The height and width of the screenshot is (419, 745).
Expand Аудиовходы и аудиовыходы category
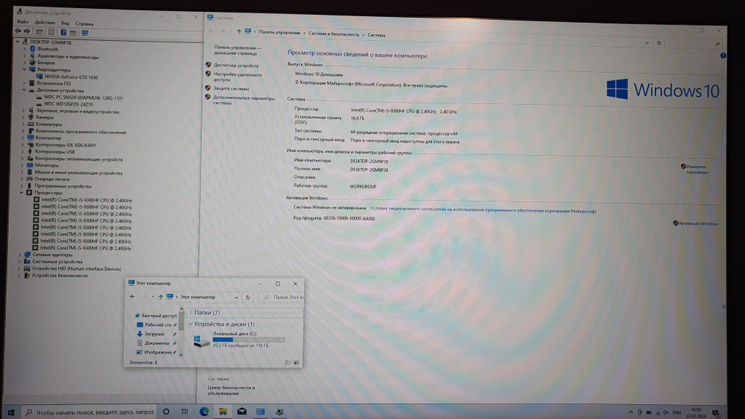pos(25,56)
